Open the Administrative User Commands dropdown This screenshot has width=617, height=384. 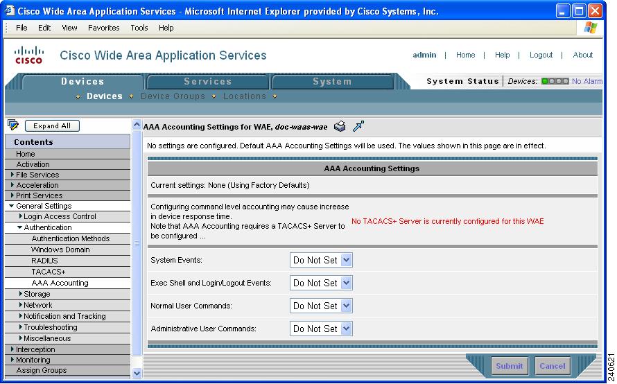pyautogui.click(x=321, y=329)
